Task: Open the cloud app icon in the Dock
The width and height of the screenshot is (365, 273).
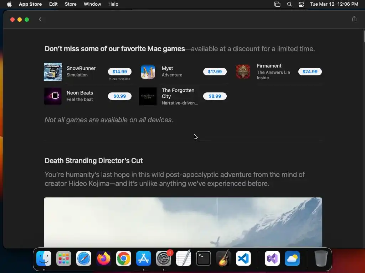Action: point(292,258)
